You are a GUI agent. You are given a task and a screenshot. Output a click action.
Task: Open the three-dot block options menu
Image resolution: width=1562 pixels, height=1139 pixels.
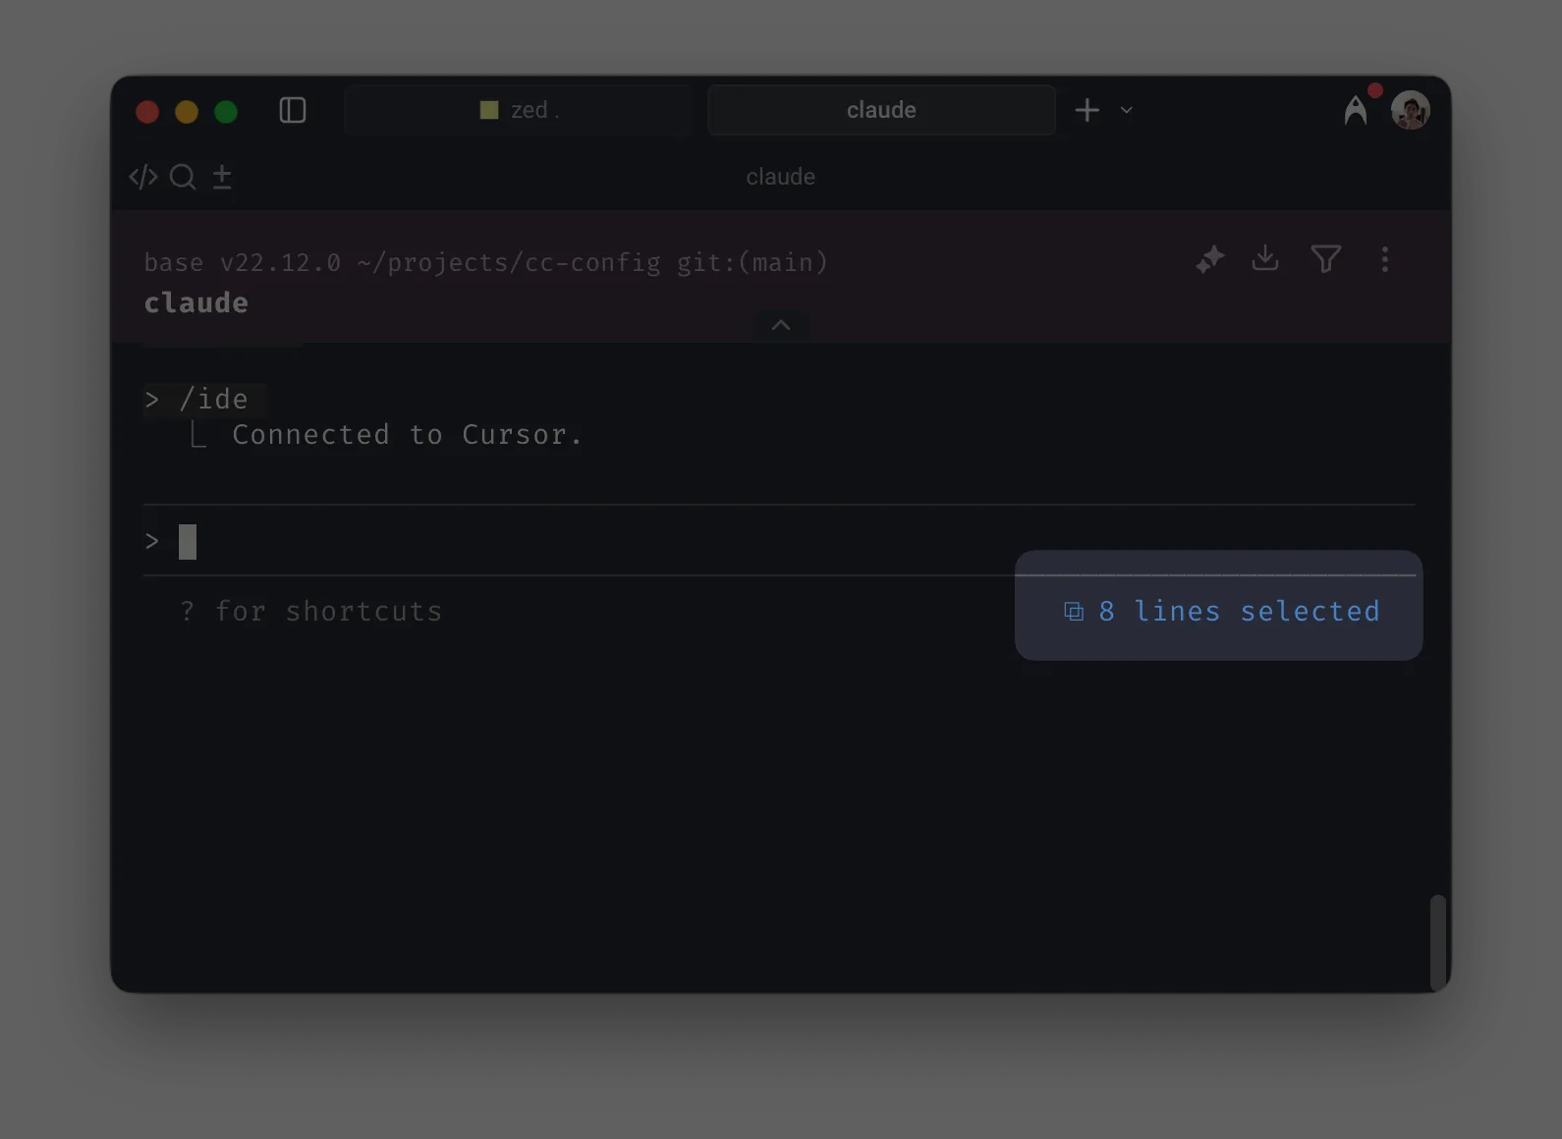[1385, 259]
